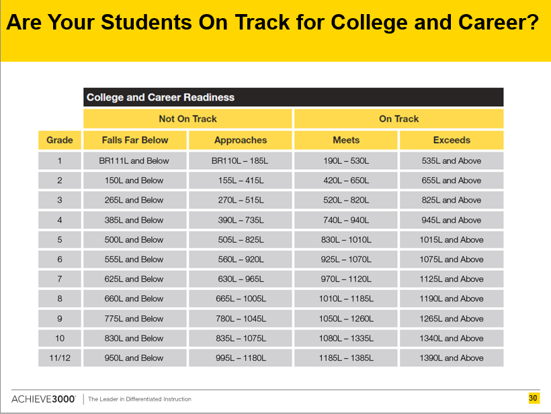Image resolution: width=551 pixels, height=414 pixels.
Task: Select the grade 11/12 row label
Action: pyautogui.click(x=60, y=358)
